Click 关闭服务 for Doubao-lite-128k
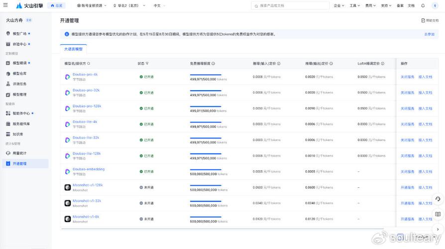This screenshot has height=249, width=445. coord(407,156)
